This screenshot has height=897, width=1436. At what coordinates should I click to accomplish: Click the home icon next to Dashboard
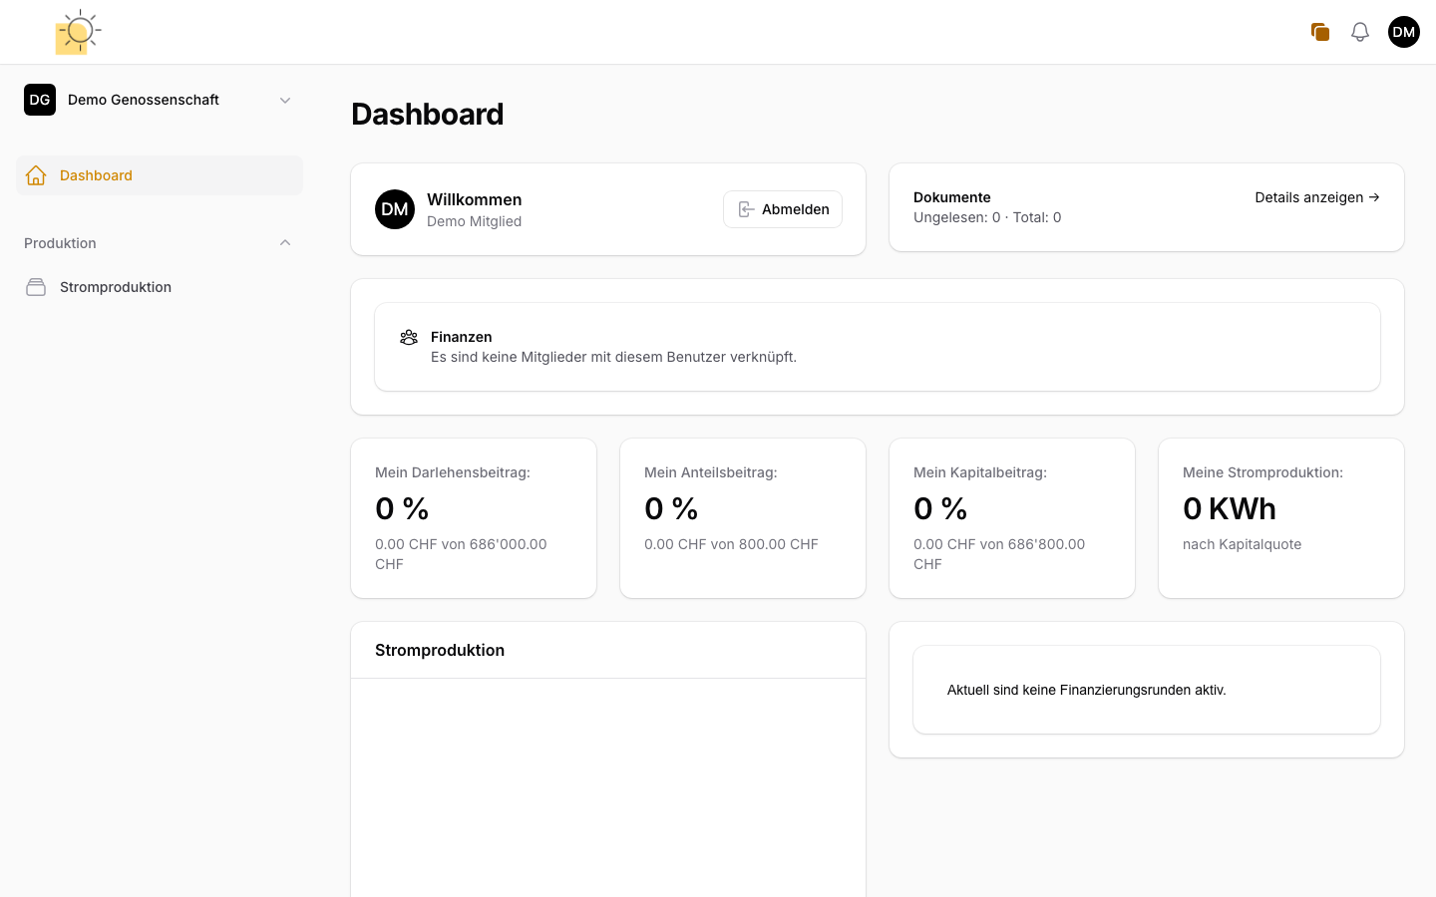(x=36, y=174)
